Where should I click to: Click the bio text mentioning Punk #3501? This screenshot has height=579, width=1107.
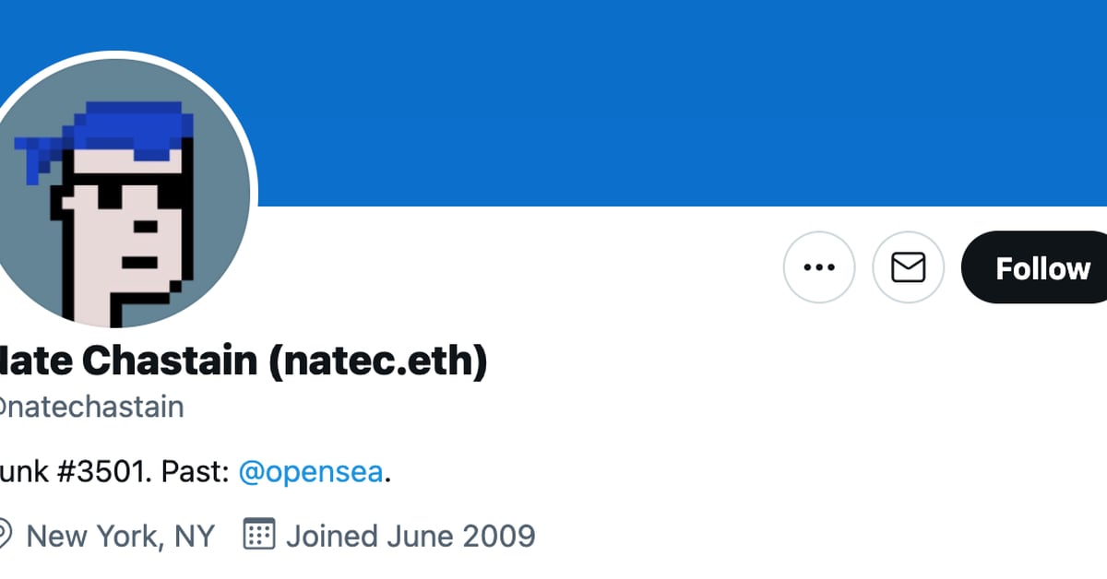(83, 471)
